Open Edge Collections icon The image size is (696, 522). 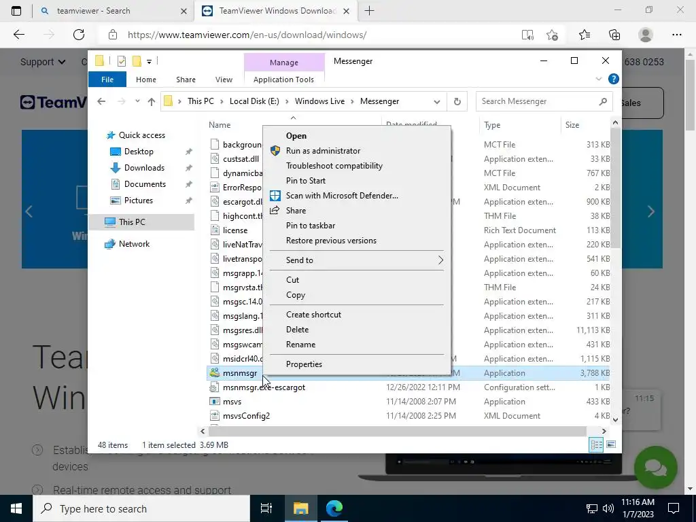(614, 35)
